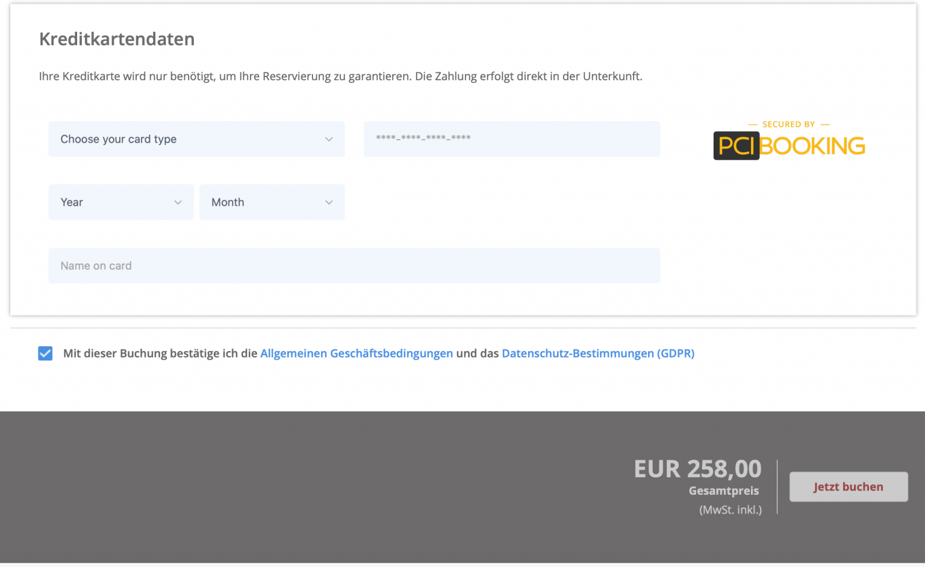Open the "Choose your card type" dropdown

pyautogui.click(x=181, y=139)
